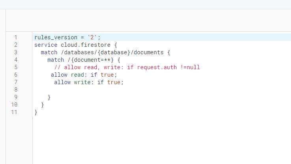Image resolution: width=291 pixels, height=164 pixels.
Task: Click the 'service cloud.firestore {' line
Action: [x=75, y=45]
